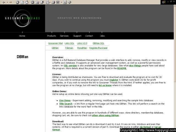Click the Mail toolbar icon

[48, 2]
